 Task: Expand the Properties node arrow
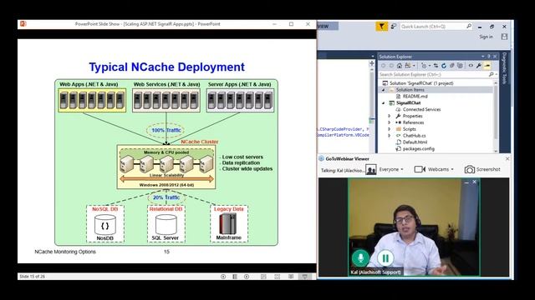tap(390, 116)
